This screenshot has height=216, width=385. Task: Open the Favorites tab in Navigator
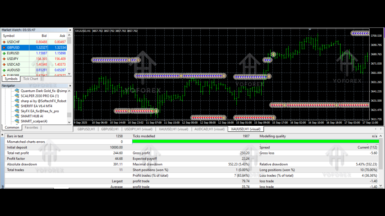[x=31, y=127]
